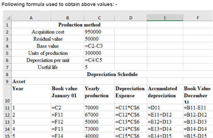
Task: Click the =B14-D14 formula cell
Action: [198, 129]
